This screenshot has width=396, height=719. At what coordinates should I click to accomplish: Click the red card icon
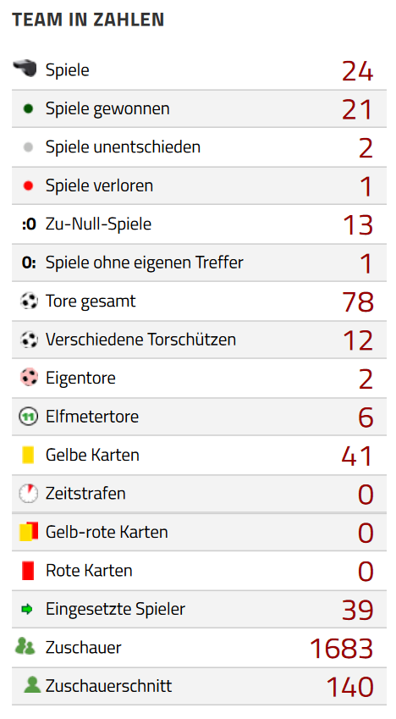coord(28,571)
